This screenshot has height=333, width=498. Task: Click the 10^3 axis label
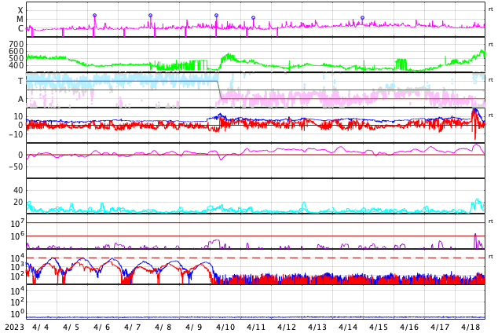(16, 267)
